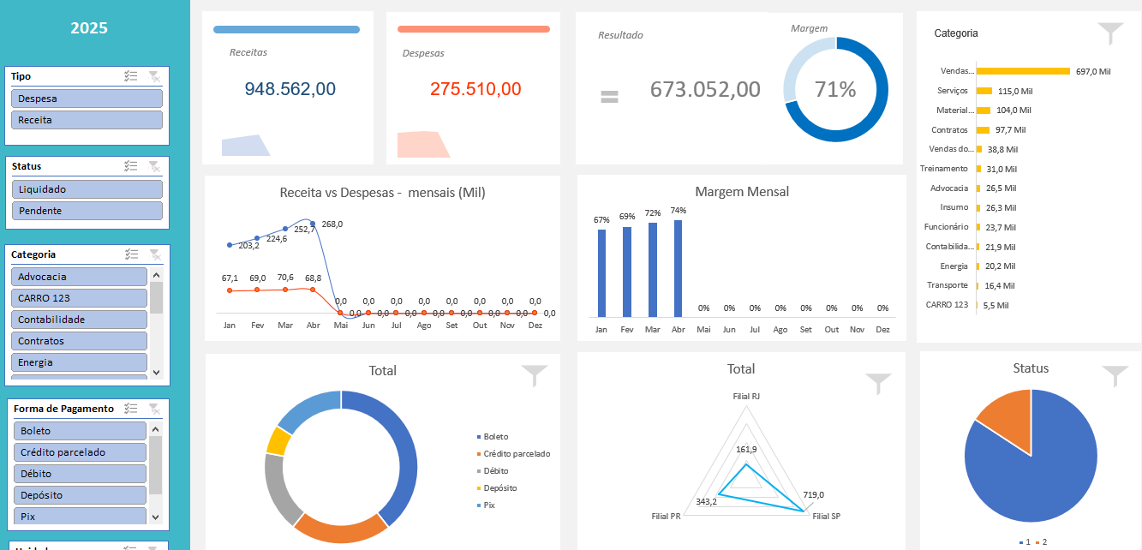Select the Receita slicer button

point(87,120)
